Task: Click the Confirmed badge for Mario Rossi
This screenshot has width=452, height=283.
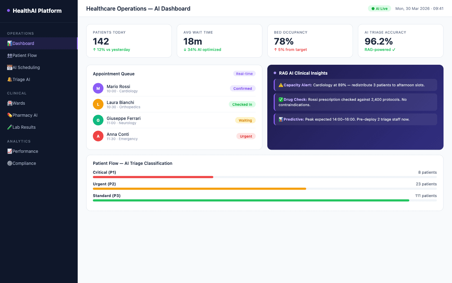Action: pos(243,88)
